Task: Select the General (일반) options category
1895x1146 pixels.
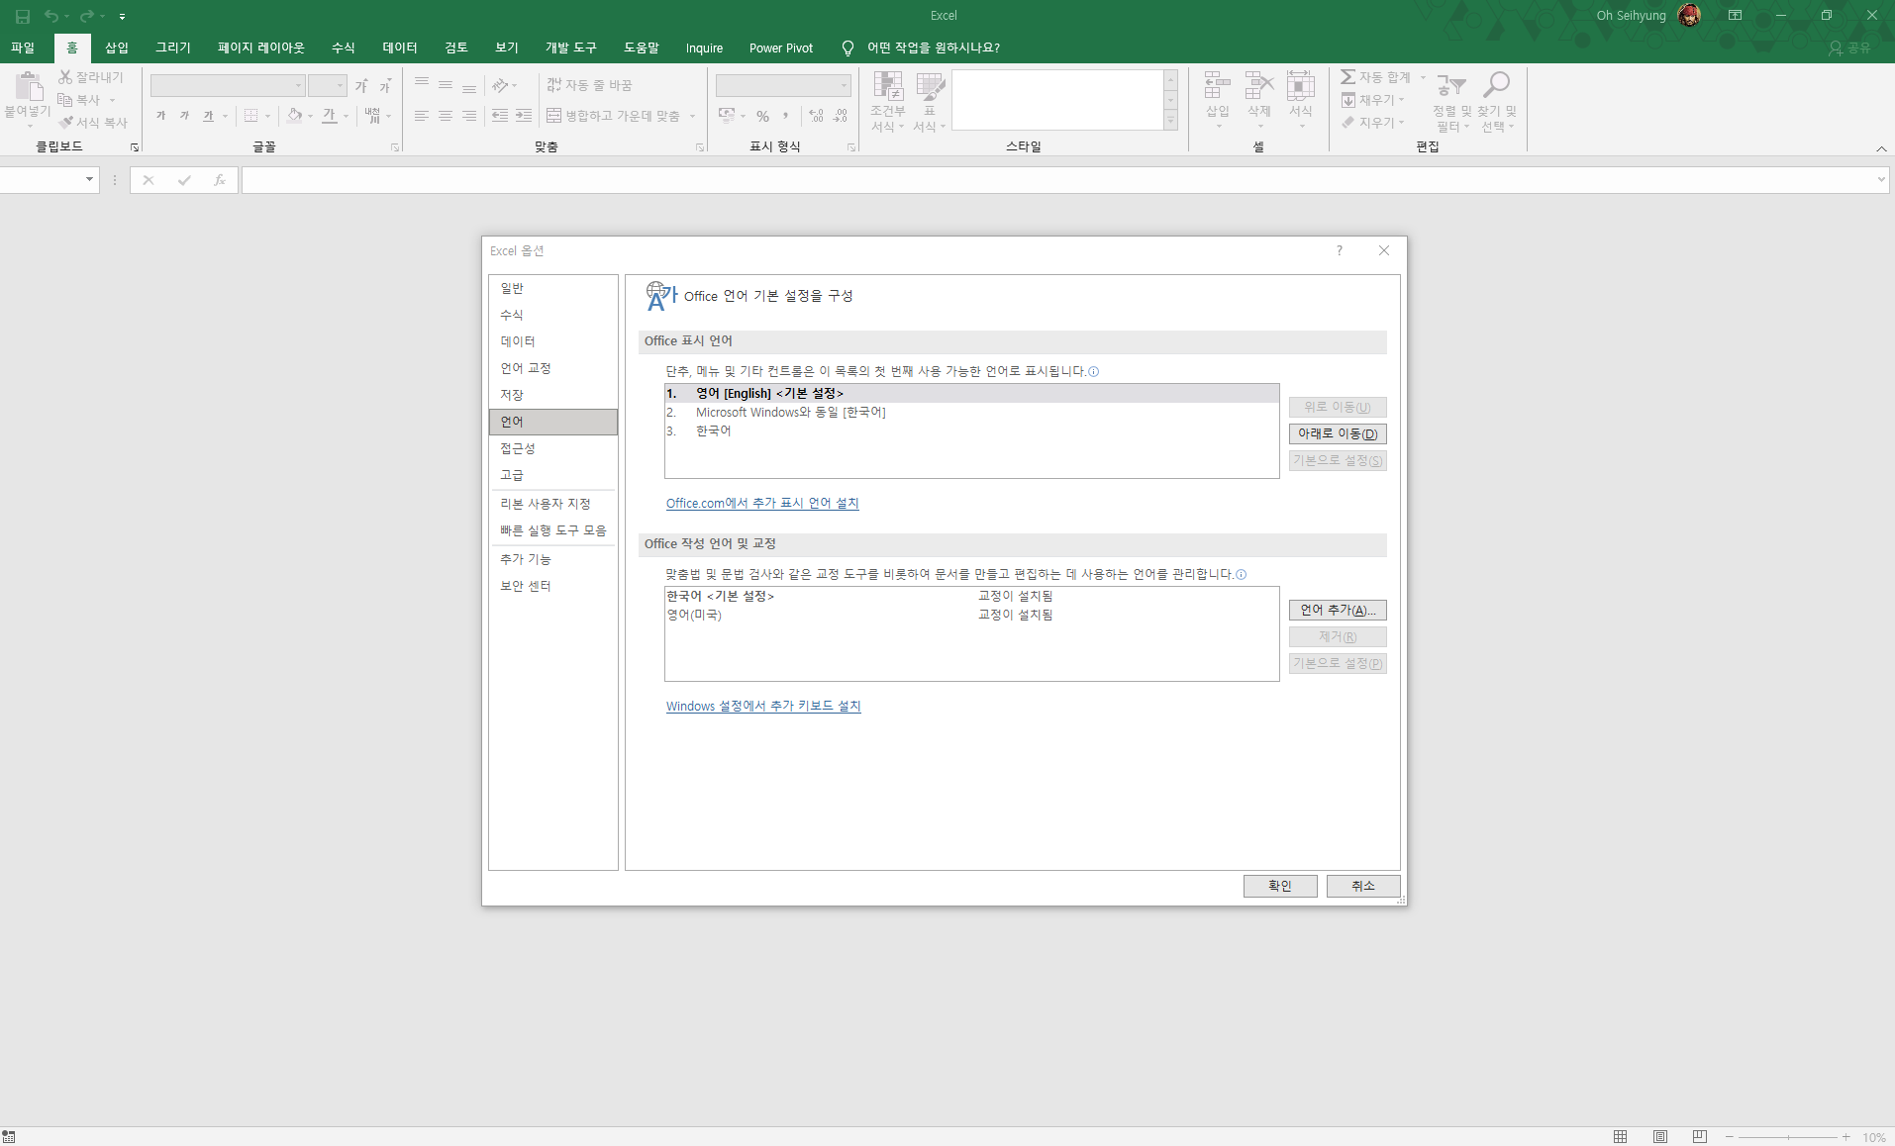Action: coord(552,288)
